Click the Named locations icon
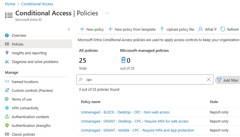Screen dimensions: 240x137 (7, 82)
